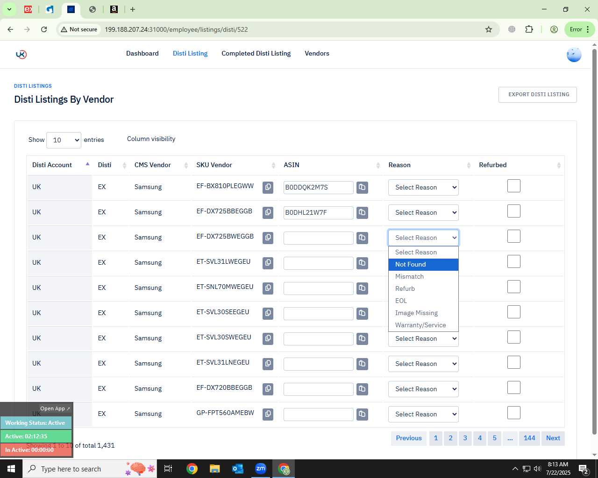Click ASIN paste icon in EF-DX720BBEGGB row

[362, 389]
